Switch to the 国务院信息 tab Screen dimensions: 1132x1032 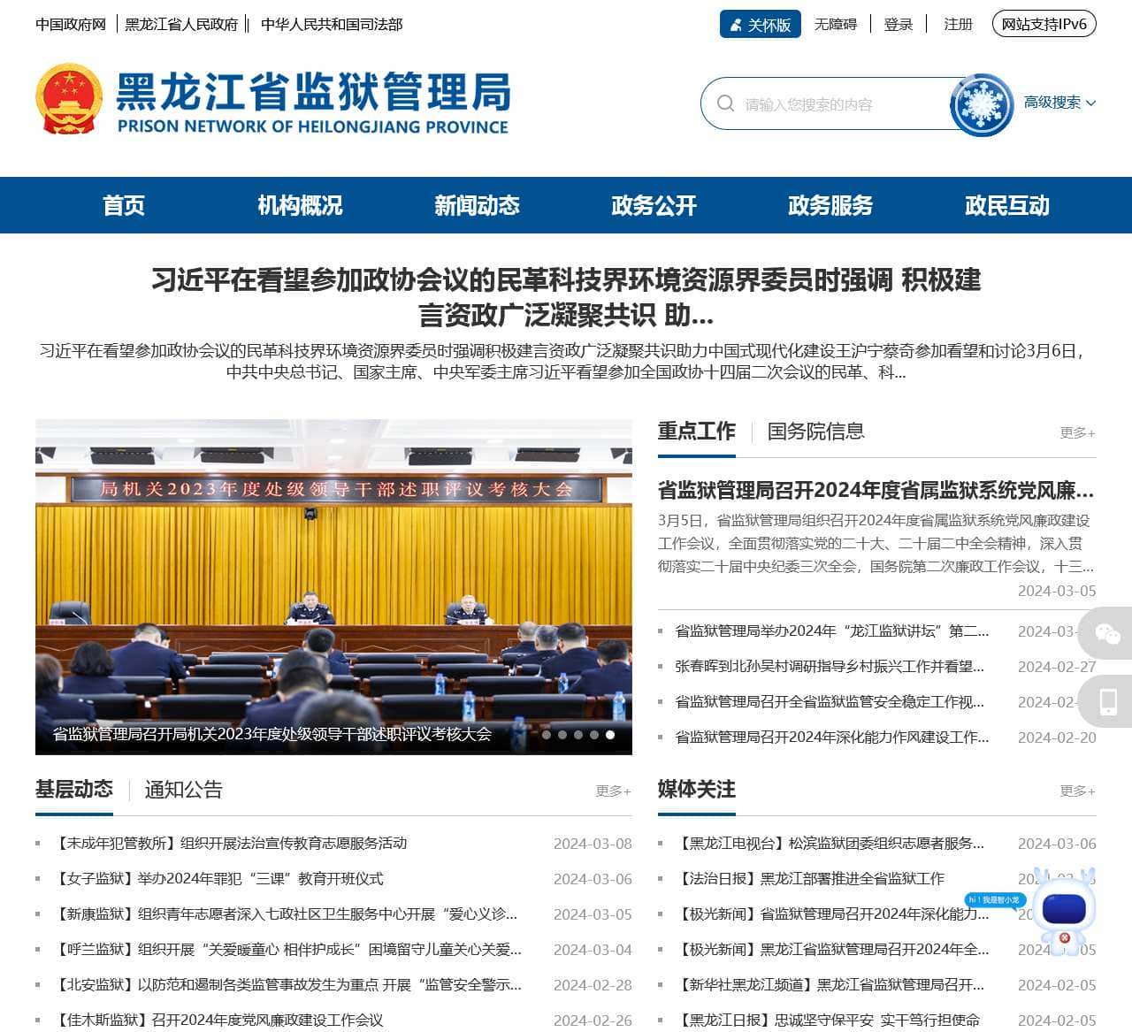816,432
